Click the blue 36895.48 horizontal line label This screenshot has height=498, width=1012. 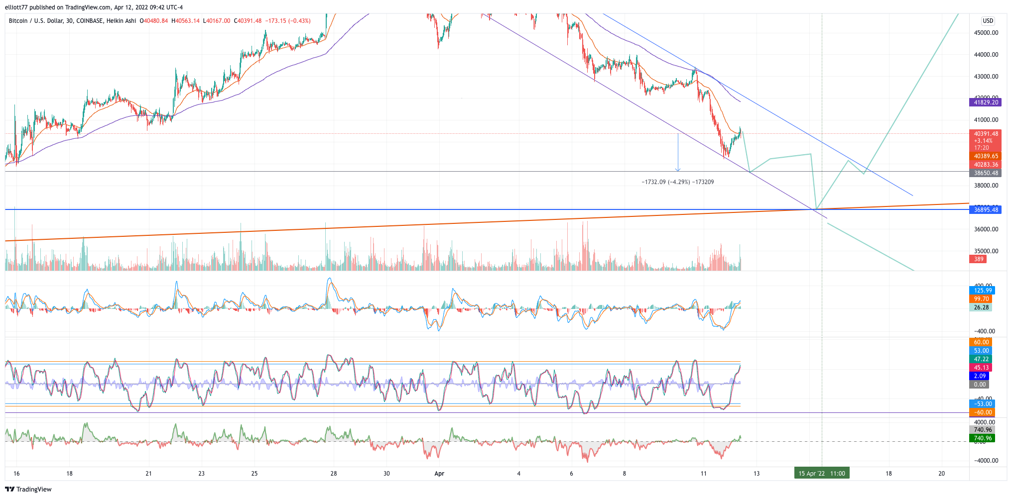pyautogui.click(x=985, y=210)
